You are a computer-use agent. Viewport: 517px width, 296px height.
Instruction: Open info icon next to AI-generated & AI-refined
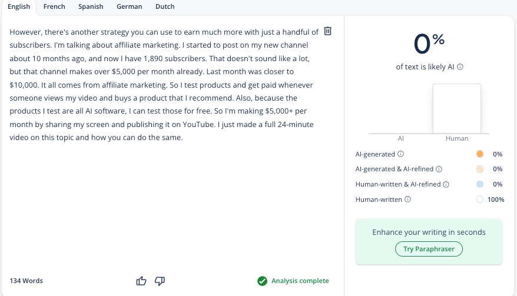click(439, 169)
